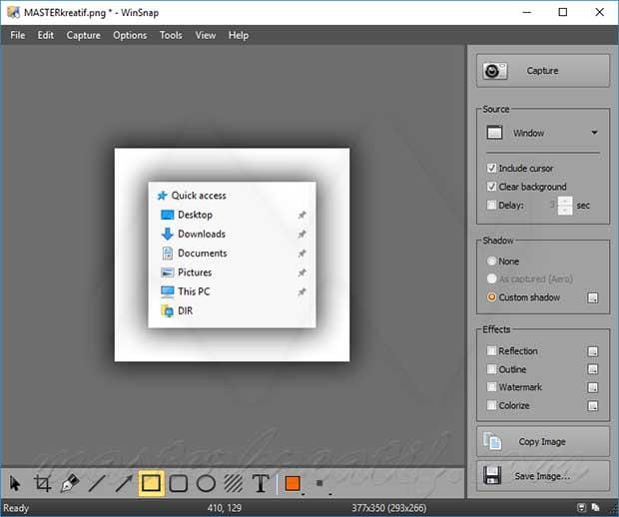Select the Line tool
619x517 pixels.
click(x=97, y=483)
